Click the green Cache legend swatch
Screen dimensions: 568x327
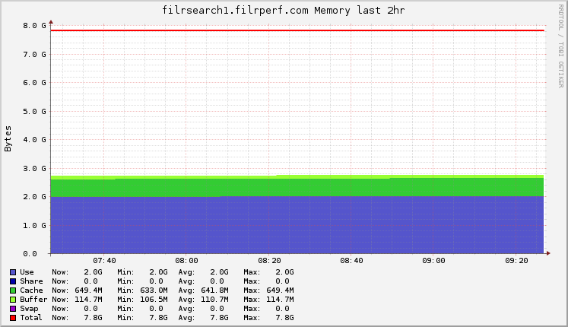point(13,290)
